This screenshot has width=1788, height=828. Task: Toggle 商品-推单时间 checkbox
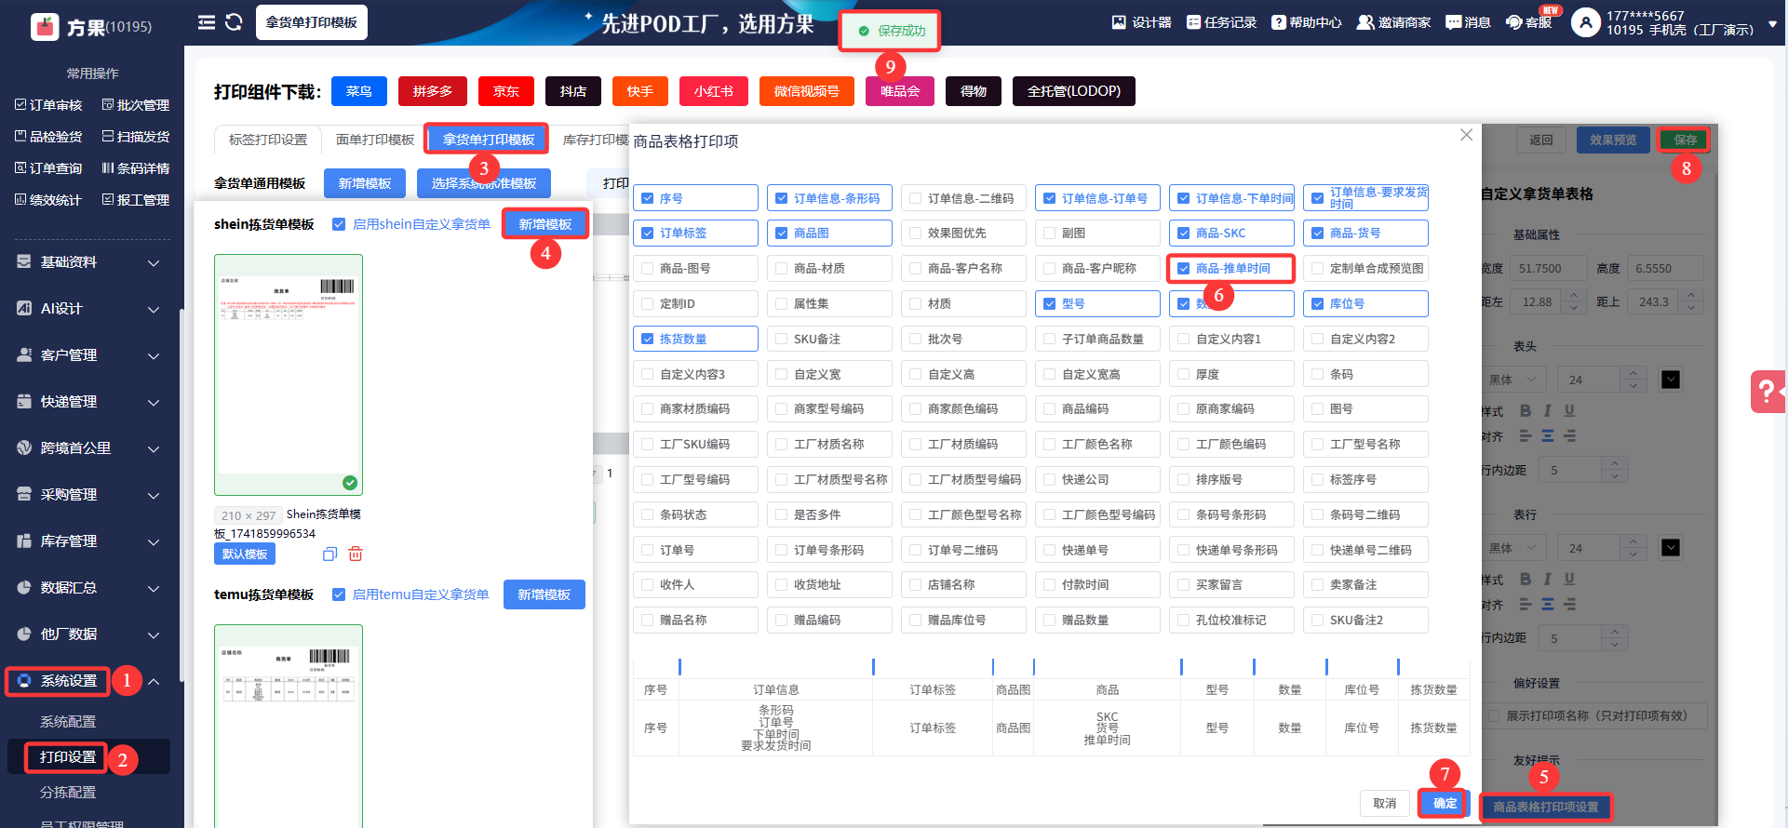[x=1184, y=269]
